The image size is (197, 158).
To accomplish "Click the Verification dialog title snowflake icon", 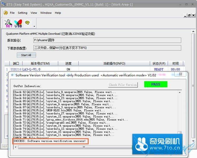I will click(x=12, y=75).
